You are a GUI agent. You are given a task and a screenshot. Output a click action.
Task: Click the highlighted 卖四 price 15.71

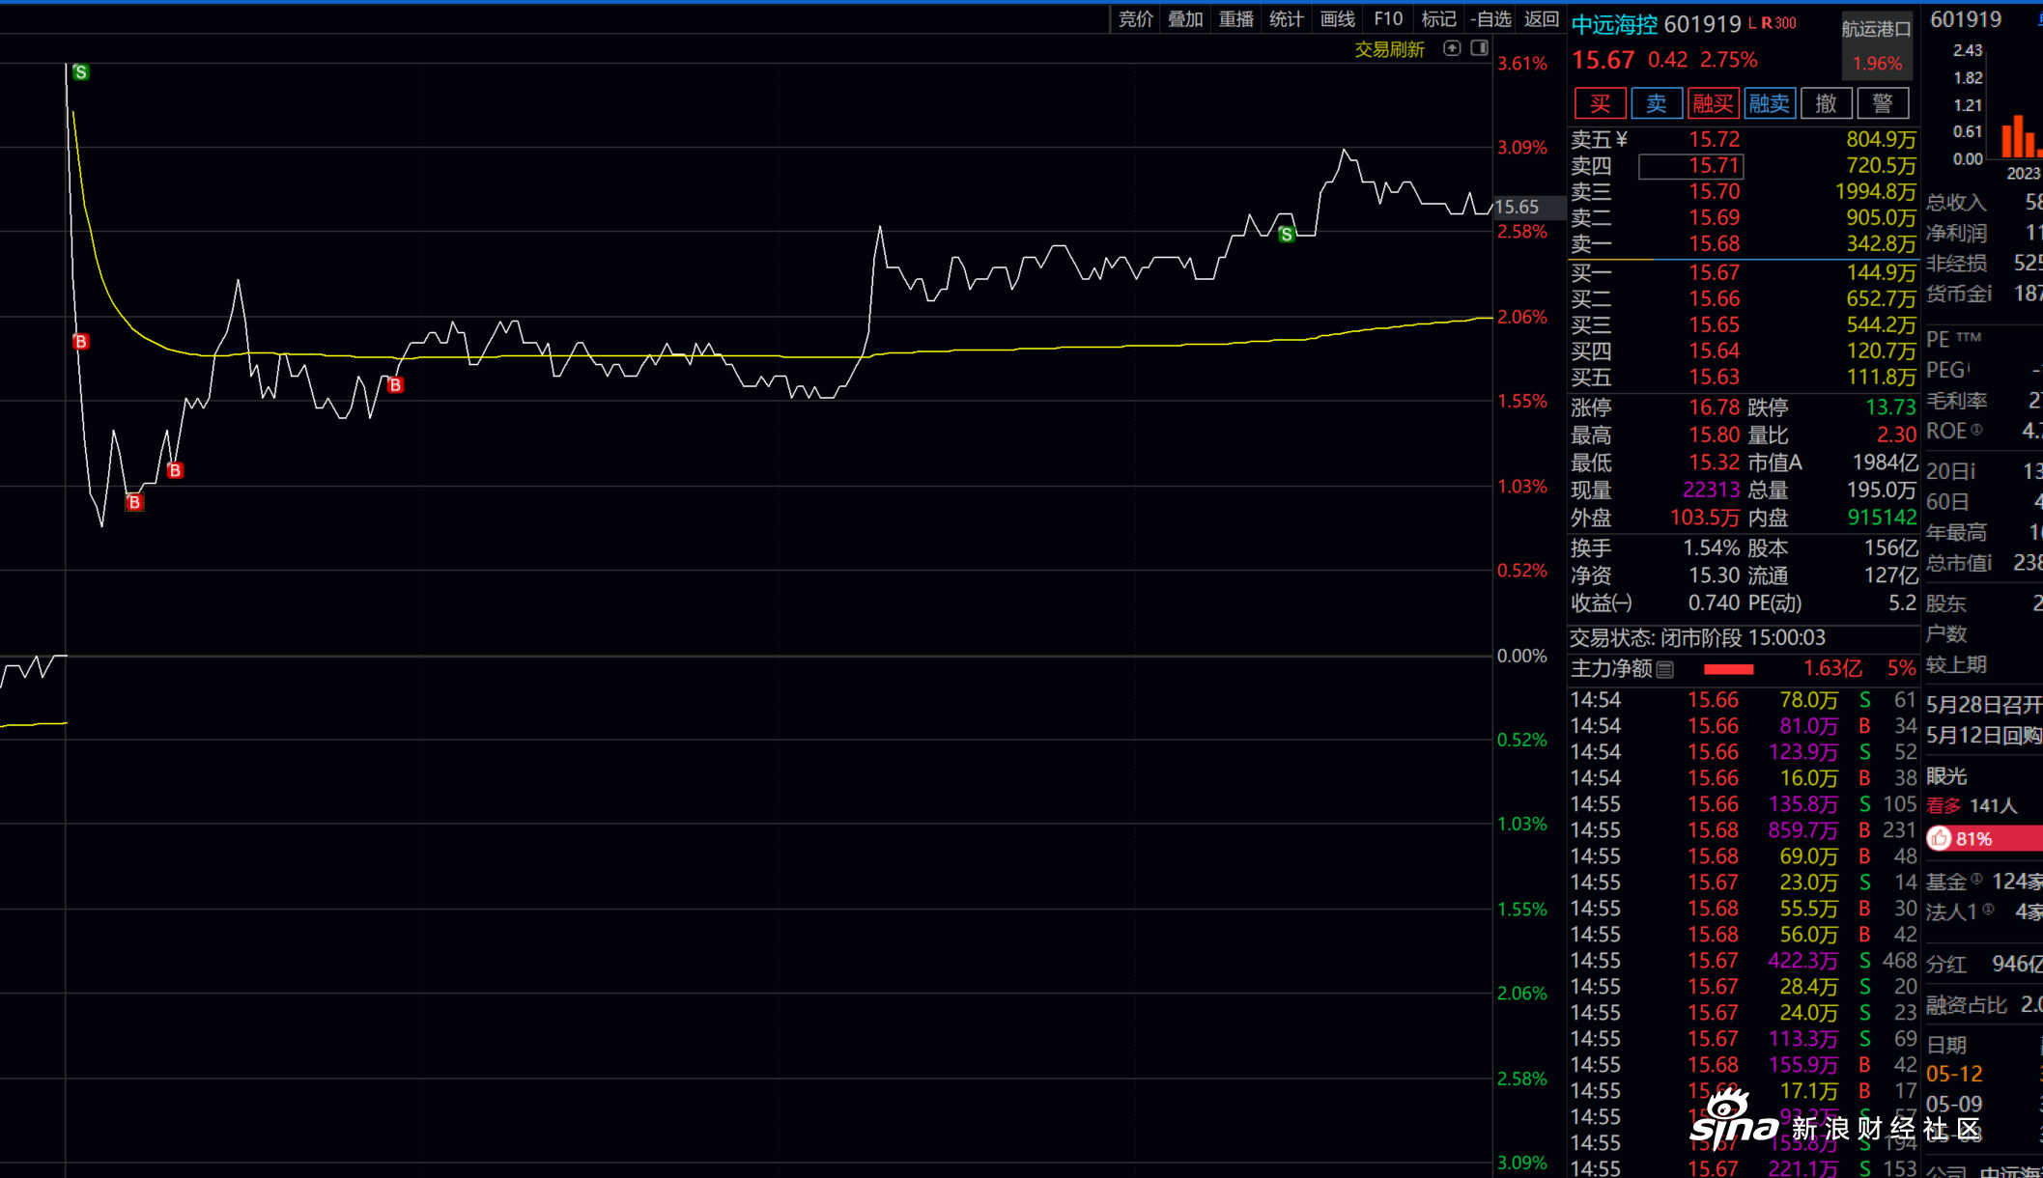coord(1690,166)
